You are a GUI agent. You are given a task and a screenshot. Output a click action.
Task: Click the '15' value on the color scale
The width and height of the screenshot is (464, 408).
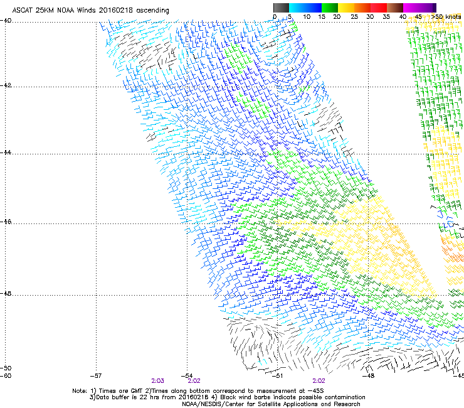[x=322, y=17]
